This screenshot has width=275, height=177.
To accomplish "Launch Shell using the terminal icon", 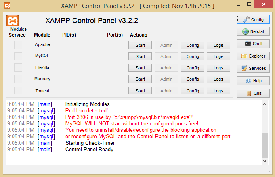I will [x=253, y=44].
